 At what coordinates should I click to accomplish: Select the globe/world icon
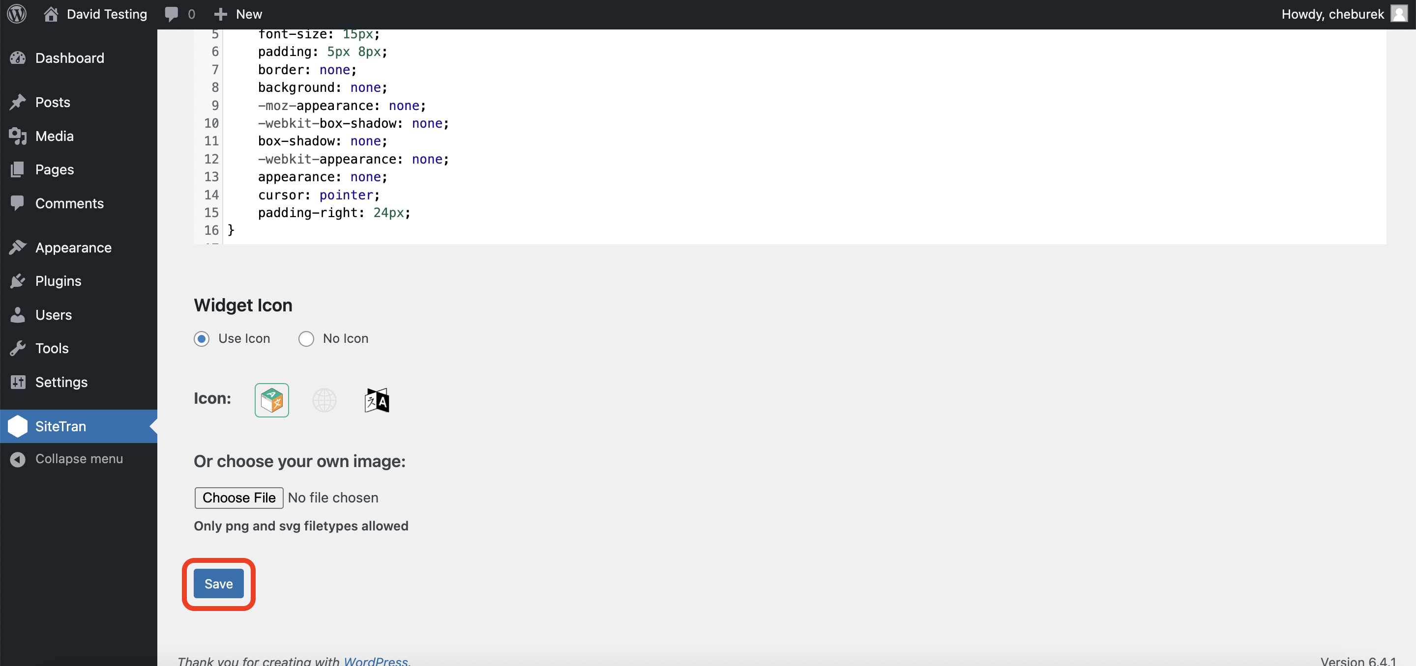point(324,400)
